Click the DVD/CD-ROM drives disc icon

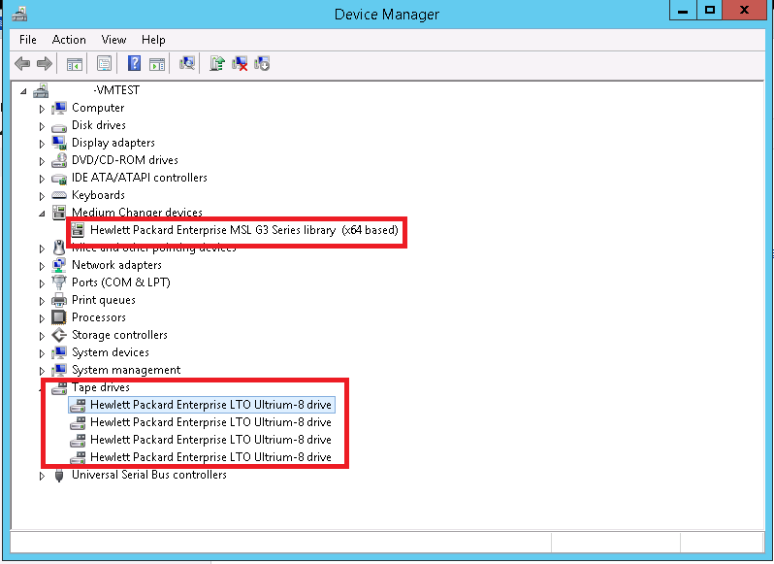pos(59,160)
